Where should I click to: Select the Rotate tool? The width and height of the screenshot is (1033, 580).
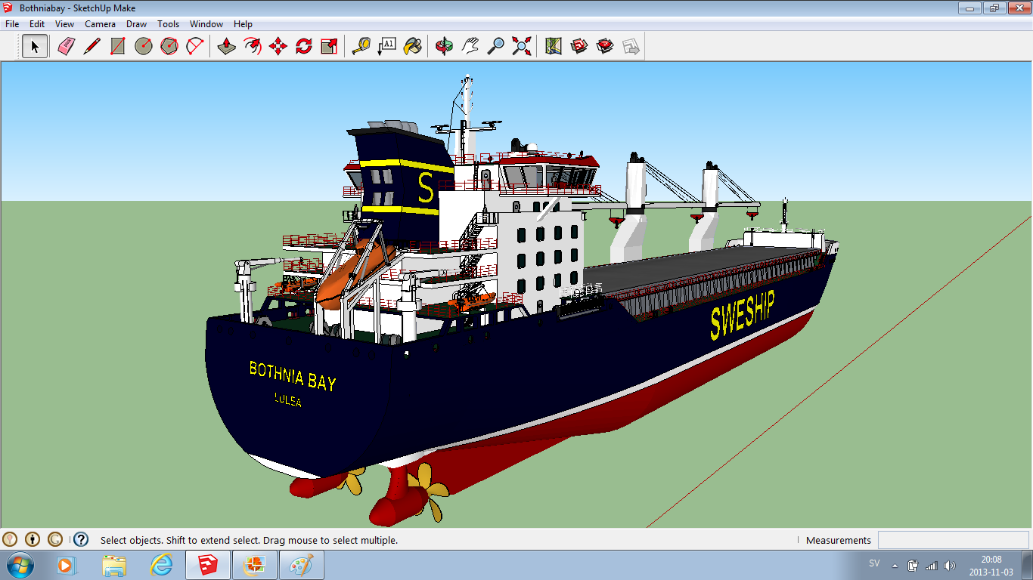point(303,47)
